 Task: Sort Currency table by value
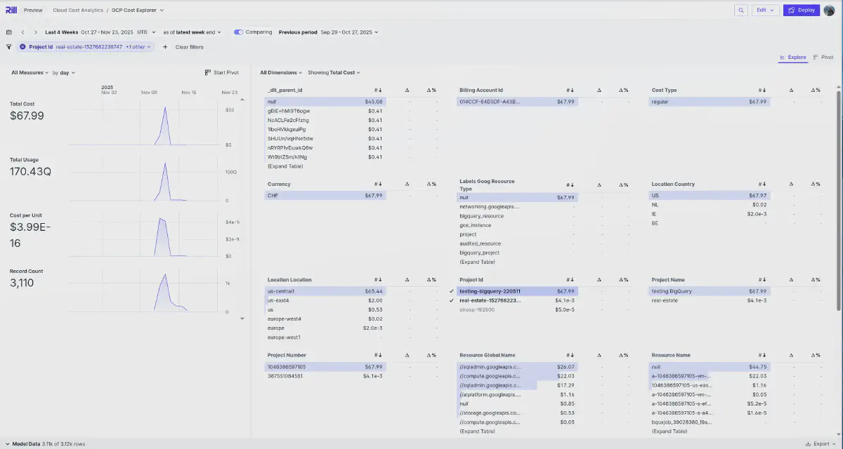[378, 185]
